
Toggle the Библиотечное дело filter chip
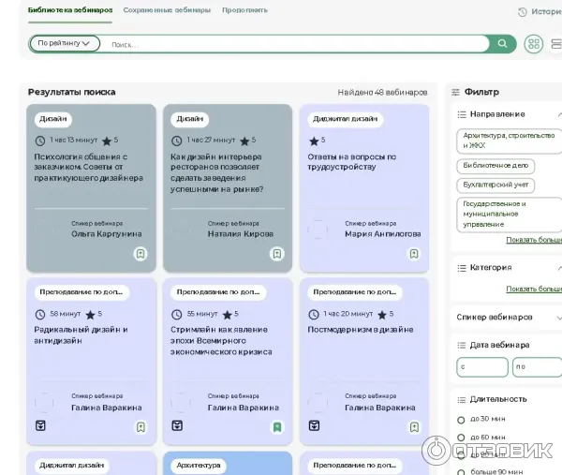click(495, 166)
